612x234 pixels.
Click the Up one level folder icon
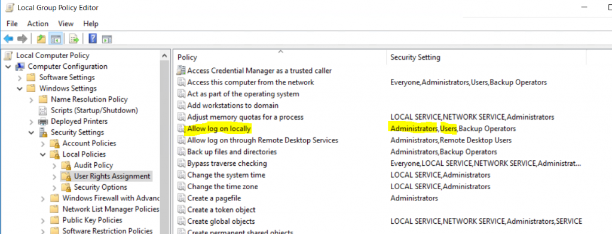41,39
